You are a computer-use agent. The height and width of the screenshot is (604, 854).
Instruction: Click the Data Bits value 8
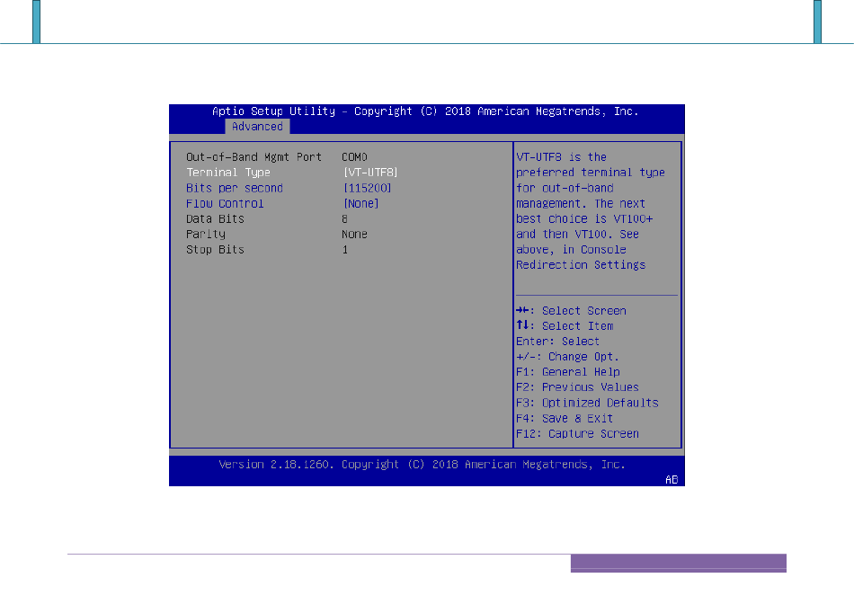(345, 219)
